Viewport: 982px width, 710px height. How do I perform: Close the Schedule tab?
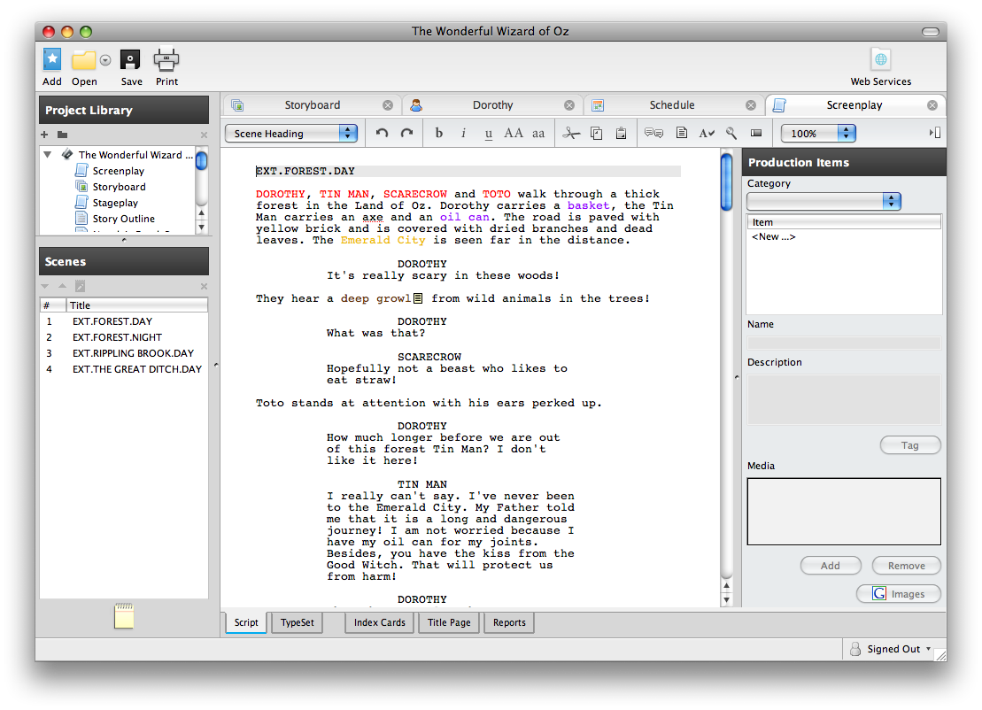751,105
